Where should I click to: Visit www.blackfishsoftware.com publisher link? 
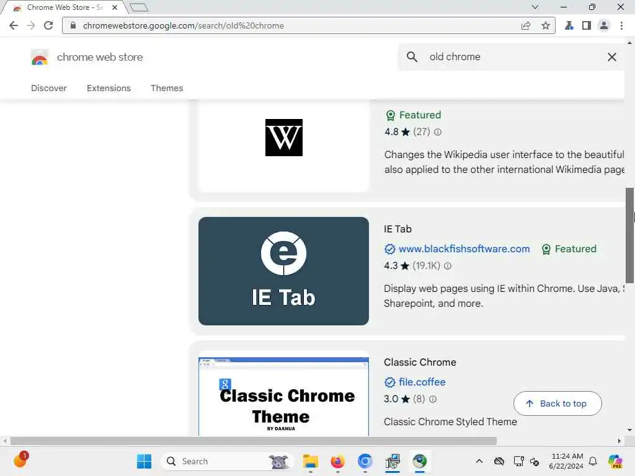coord(464,249)
